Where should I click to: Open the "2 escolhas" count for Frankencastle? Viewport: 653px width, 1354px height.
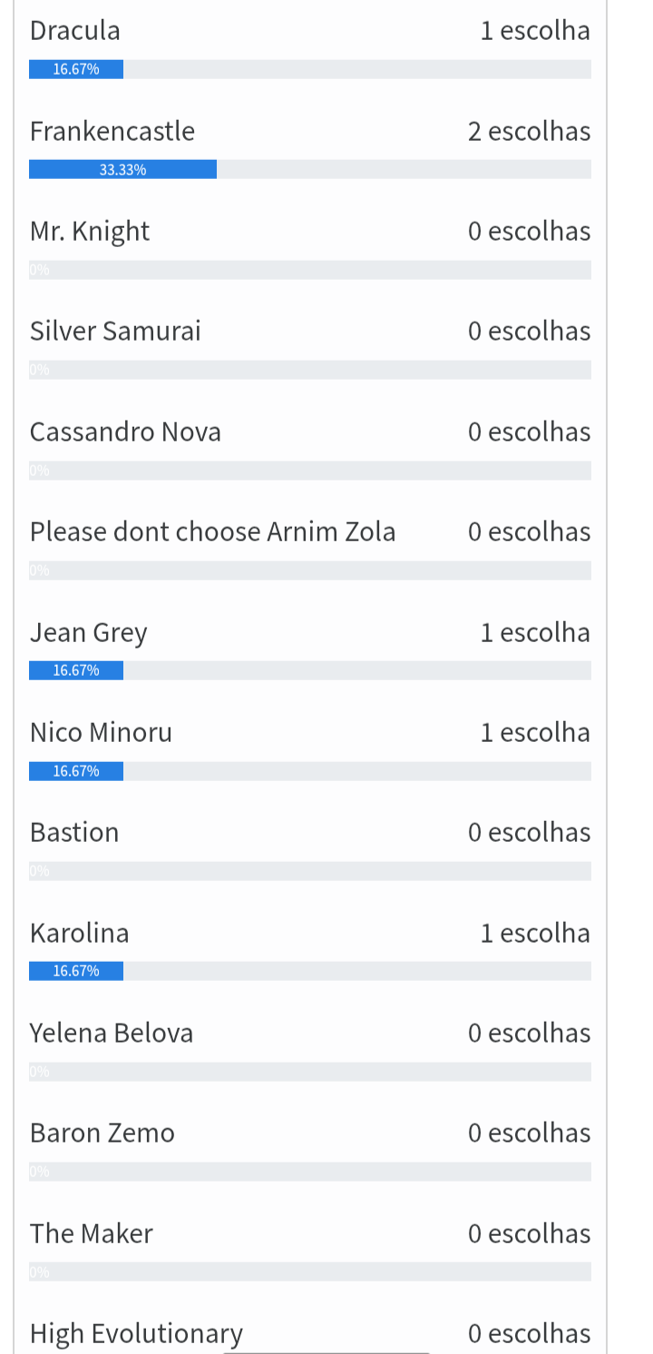[x=529, y=132]
